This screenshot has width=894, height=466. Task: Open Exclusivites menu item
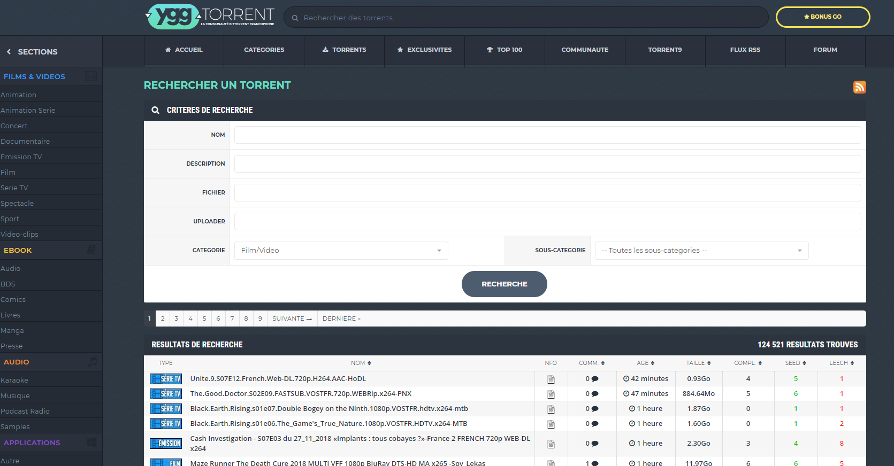[x=425, y=50]
